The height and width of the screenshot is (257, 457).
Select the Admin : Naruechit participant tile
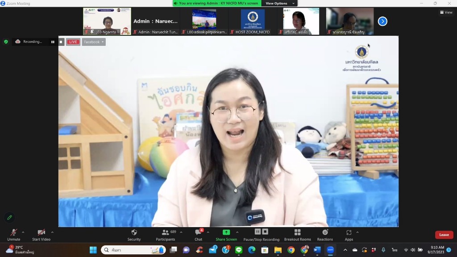[x=155, y=21]
